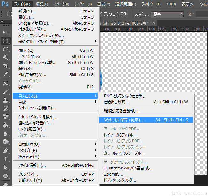The height and width of the screenshot is (196, 208).
Task: Select the Pen tool
Action: click(5, 151)
